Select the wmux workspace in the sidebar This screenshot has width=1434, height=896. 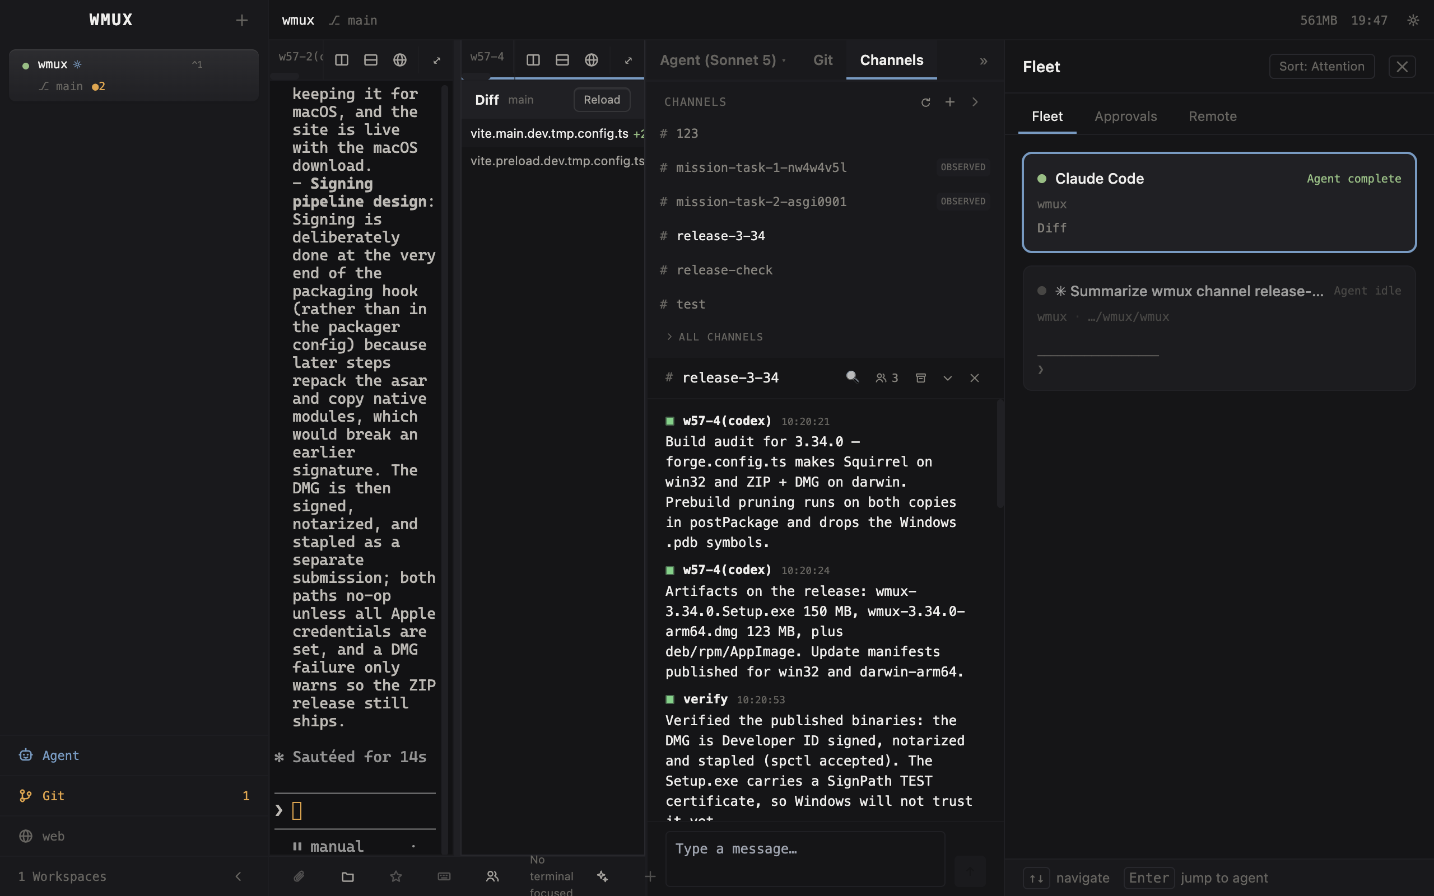coord(134,75)
